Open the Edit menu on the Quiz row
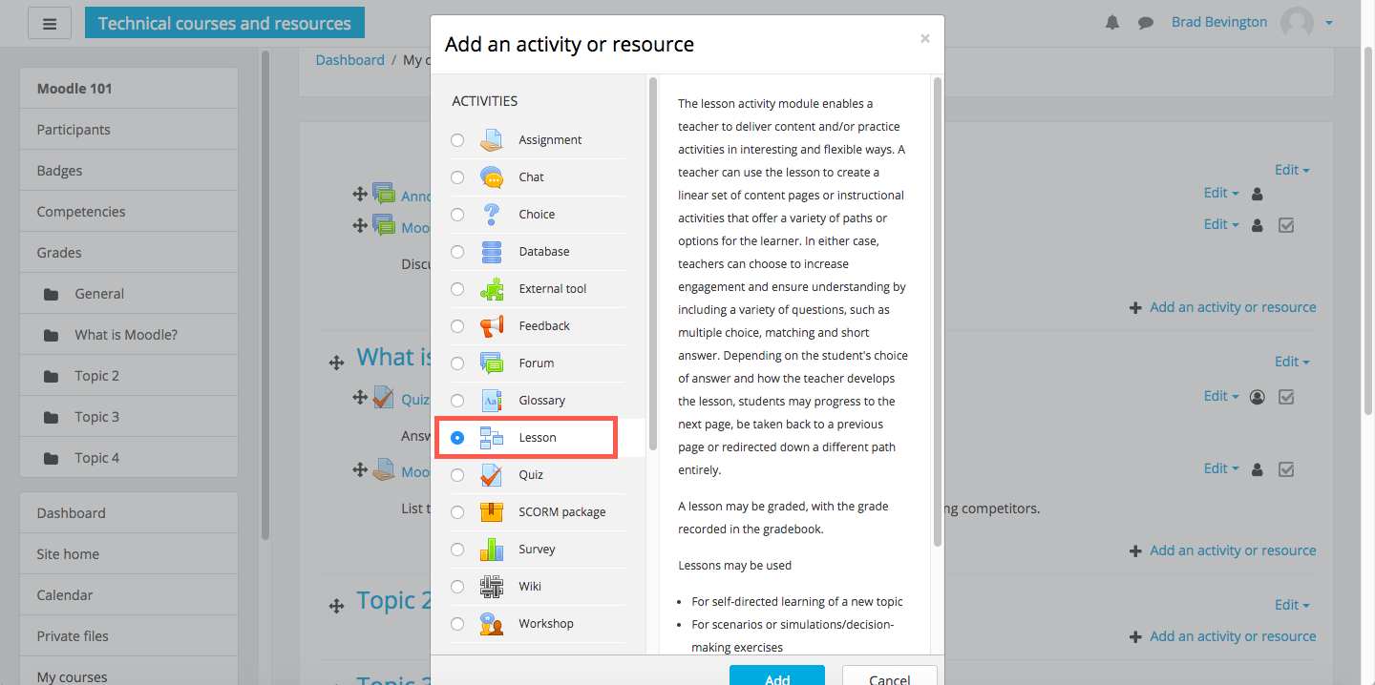 point(1221,396)
